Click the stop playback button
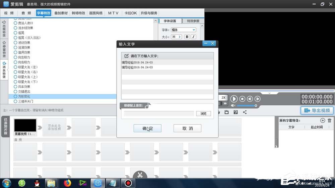The width and height of the screenshot is (335, 188). click(242, 99)
